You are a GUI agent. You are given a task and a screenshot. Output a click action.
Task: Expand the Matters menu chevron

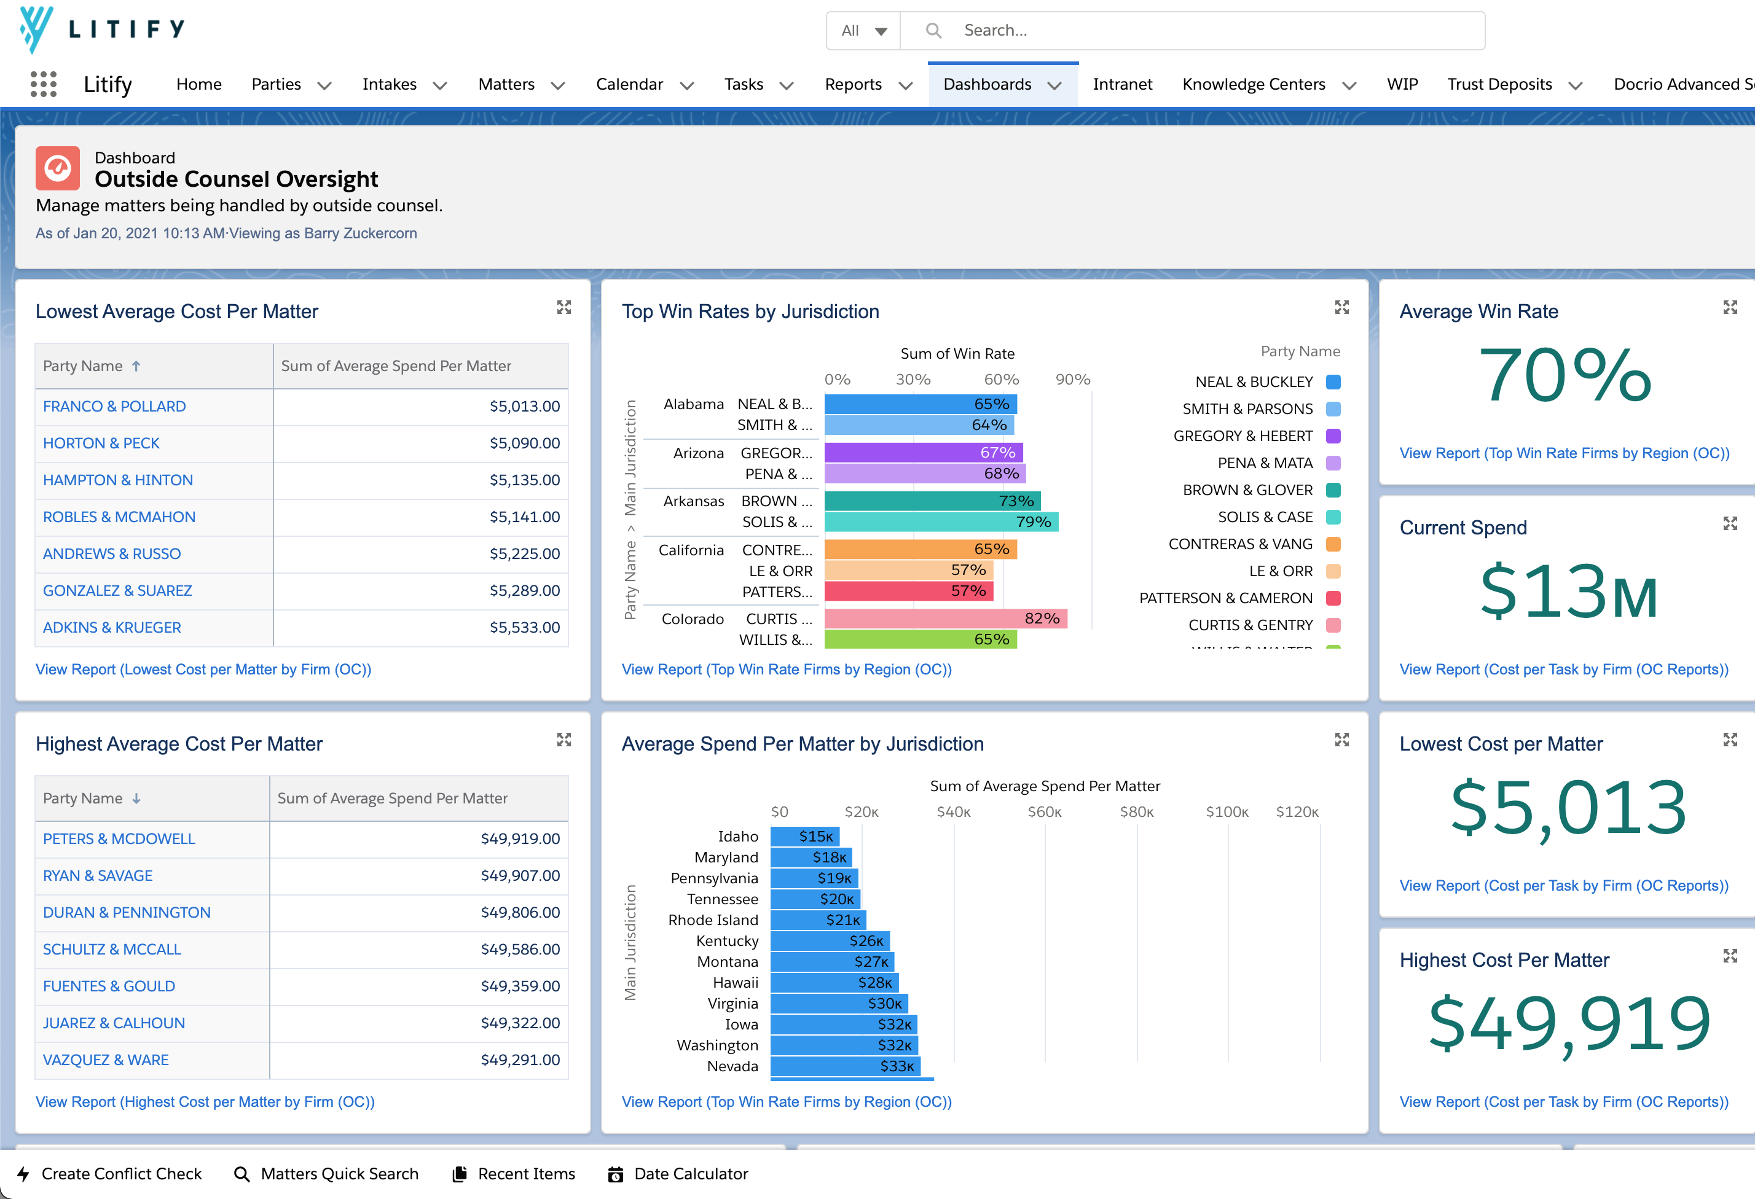[558, 85]
